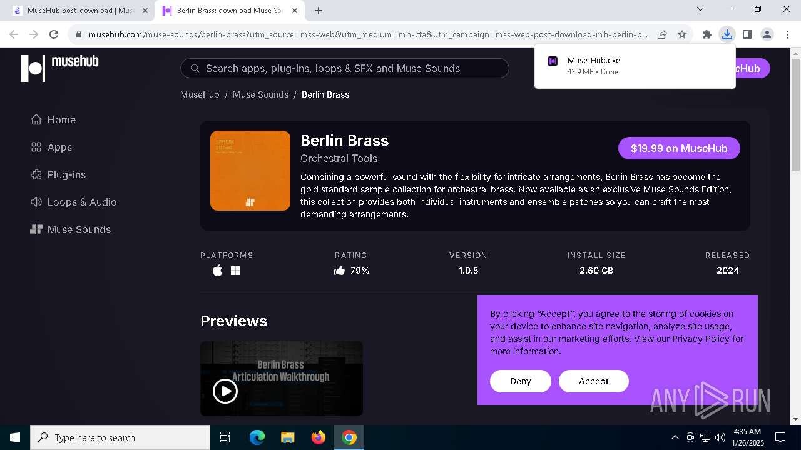Open the Windows Start menu

point(15,437)
